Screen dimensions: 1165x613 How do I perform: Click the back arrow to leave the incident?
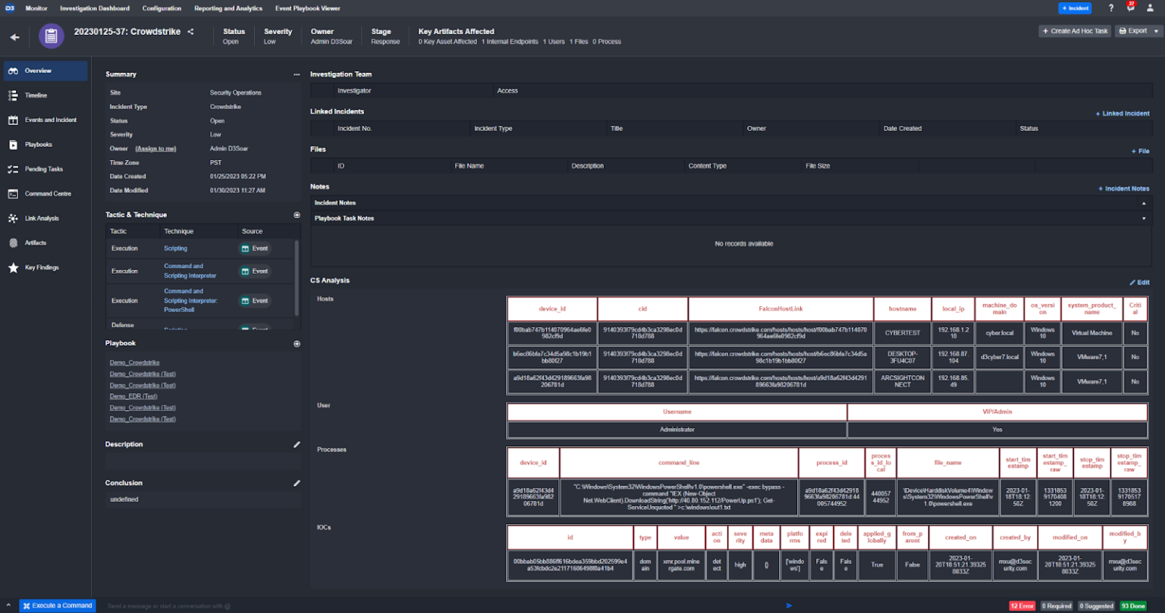click(x=15, y=36)
